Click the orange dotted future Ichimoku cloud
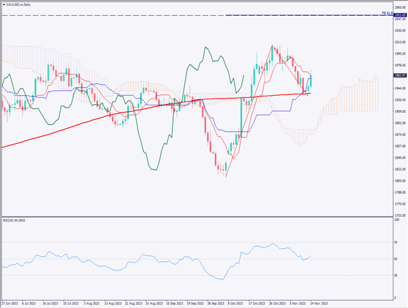Viewport: 408px width, 308px height. tap(361, 96)
